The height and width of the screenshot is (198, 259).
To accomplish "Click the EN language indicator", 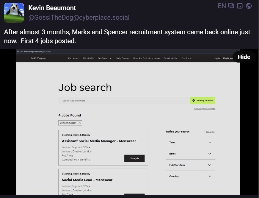I will pyautogui.click(x=222, y=6).
